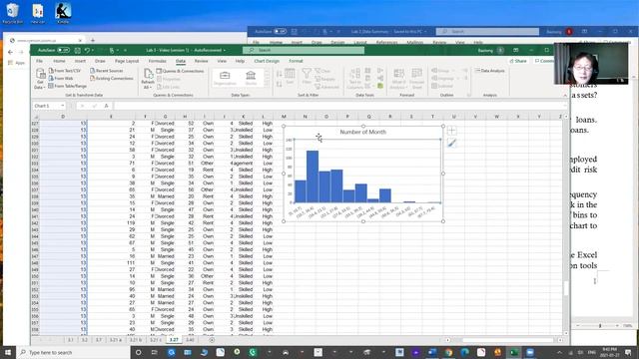The image size is (639, 359).
Task: Open new tab in the browser window
Action: click(93, 40)
